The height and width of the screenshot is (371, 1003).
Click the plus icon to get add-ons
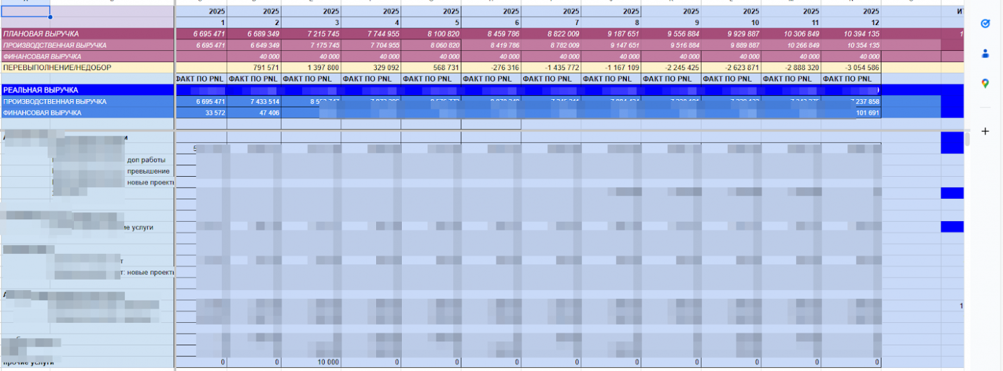click(x=985, y=131)
